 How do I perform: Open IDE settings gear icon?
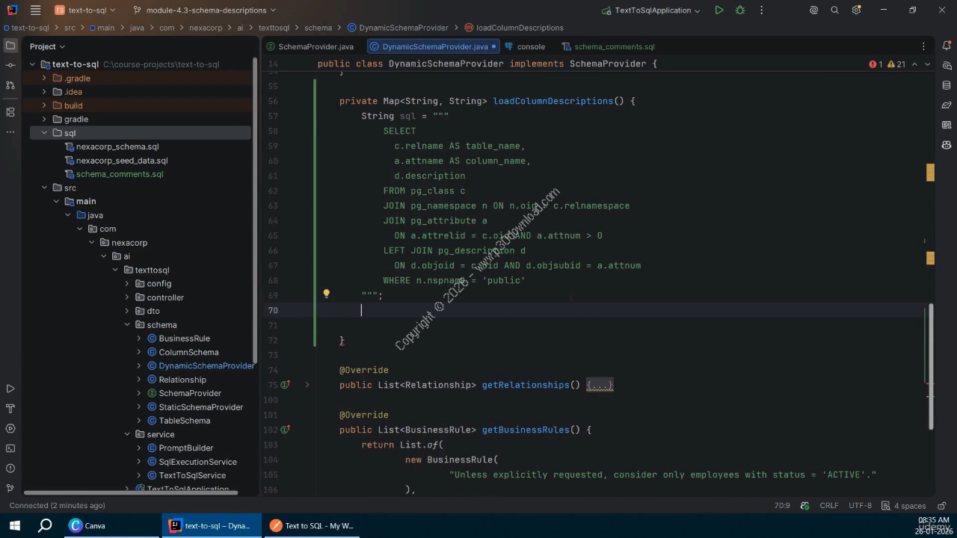(x=857, y=10)
